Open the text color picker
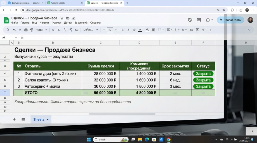257x143 pixels. click(140, 30)
